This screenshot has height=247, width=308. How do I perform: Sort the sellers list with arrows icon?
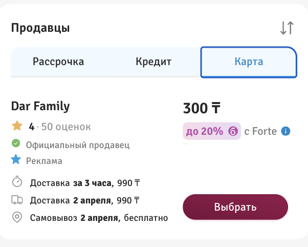click(x=287, y=28)
